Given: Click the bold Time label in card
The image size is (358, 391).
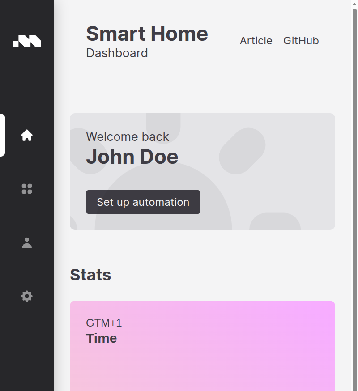Looking at the screenshot, I should [x=101, y=338].
